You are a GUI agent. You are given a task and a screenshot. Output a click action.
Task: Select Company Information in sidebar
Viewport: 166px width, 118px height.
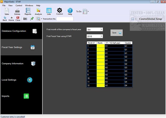[21, 63]
